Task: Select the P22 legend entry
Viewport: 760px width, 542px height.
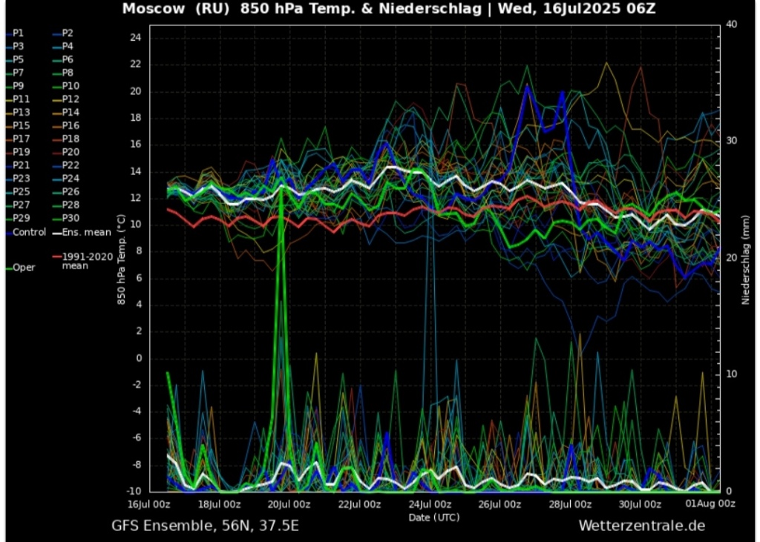Action: [70, 165]
